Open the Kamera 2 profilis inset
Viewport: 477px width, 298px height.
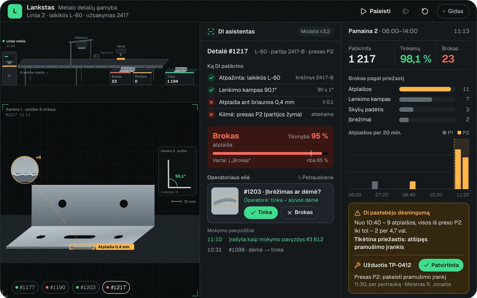(177, 171)
